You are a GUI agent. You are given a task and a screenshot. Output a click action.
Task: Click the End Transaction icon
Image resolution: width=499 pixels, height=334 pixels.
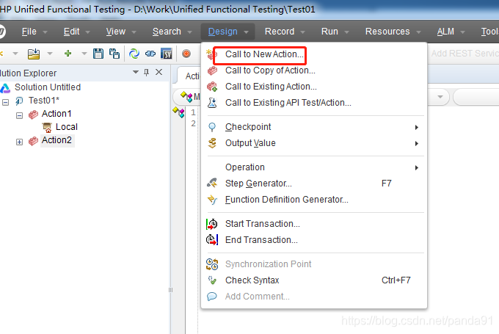(212, 240)
